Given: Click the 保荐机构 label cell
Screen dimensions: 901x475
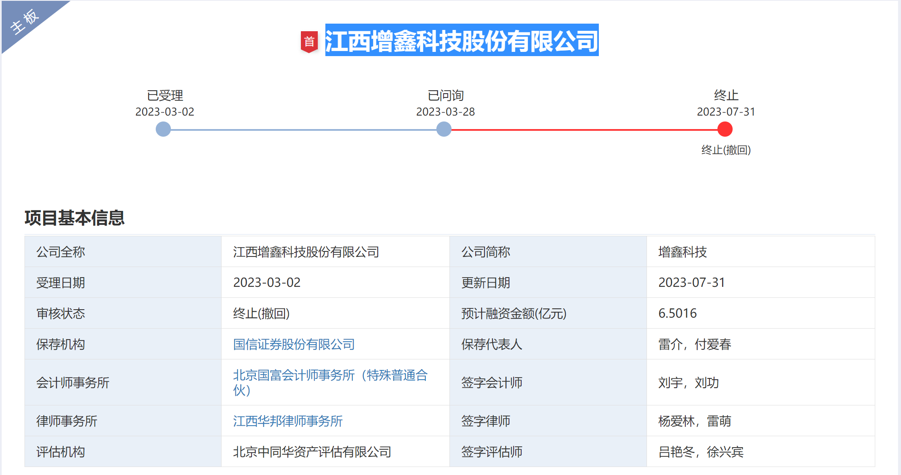Looking at the screenshot, I should [x=123, y=344].
